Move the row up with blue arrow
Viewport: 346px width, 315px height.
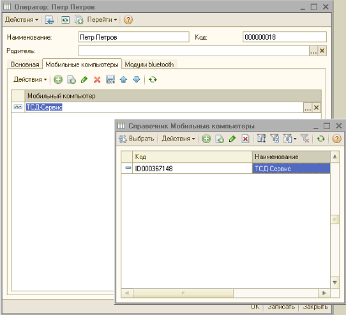point(124,79)
